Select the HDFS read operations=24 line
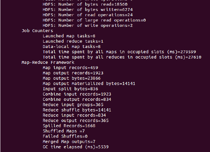Viewport: 210px width, 152px height. (x=88, y=15)
